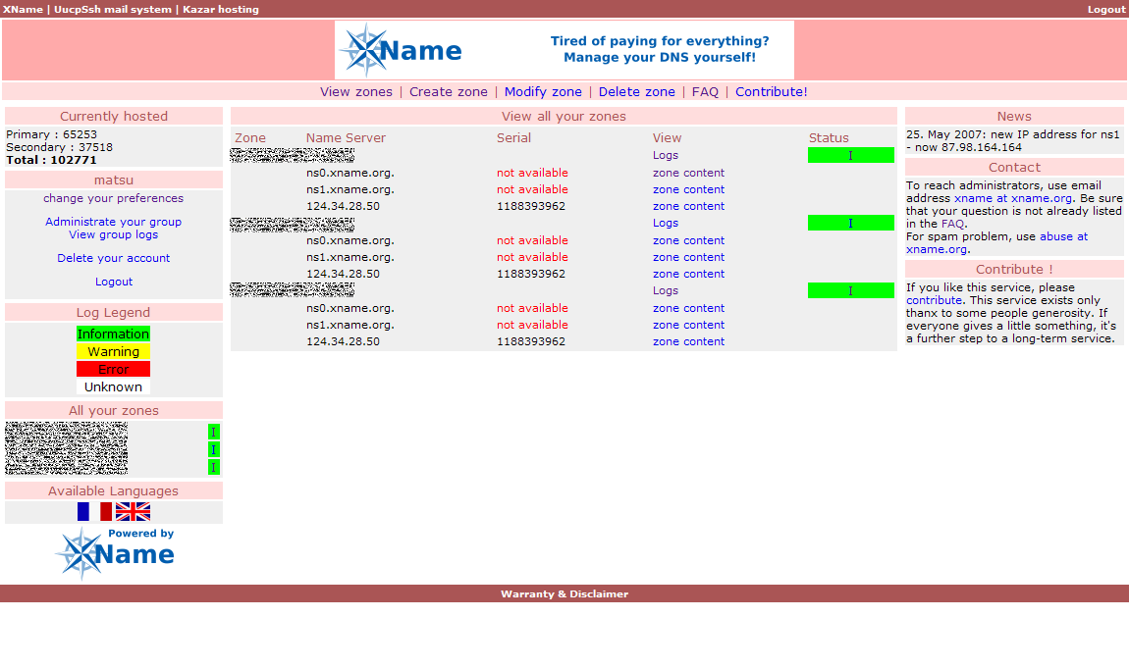The height and width of the screenshot is (669, 1129).
Task: Switch language using the French flag
Action: (x=94, y=511)
